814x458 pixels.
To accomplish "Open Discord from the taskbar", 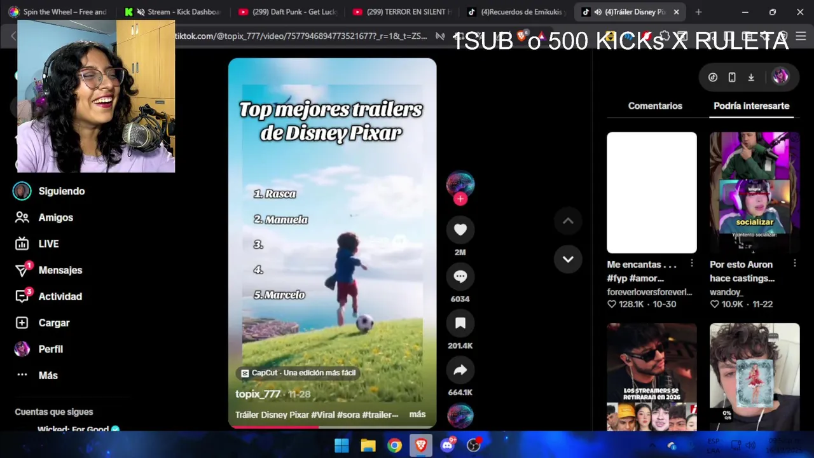I will click(x=448, y=445).
